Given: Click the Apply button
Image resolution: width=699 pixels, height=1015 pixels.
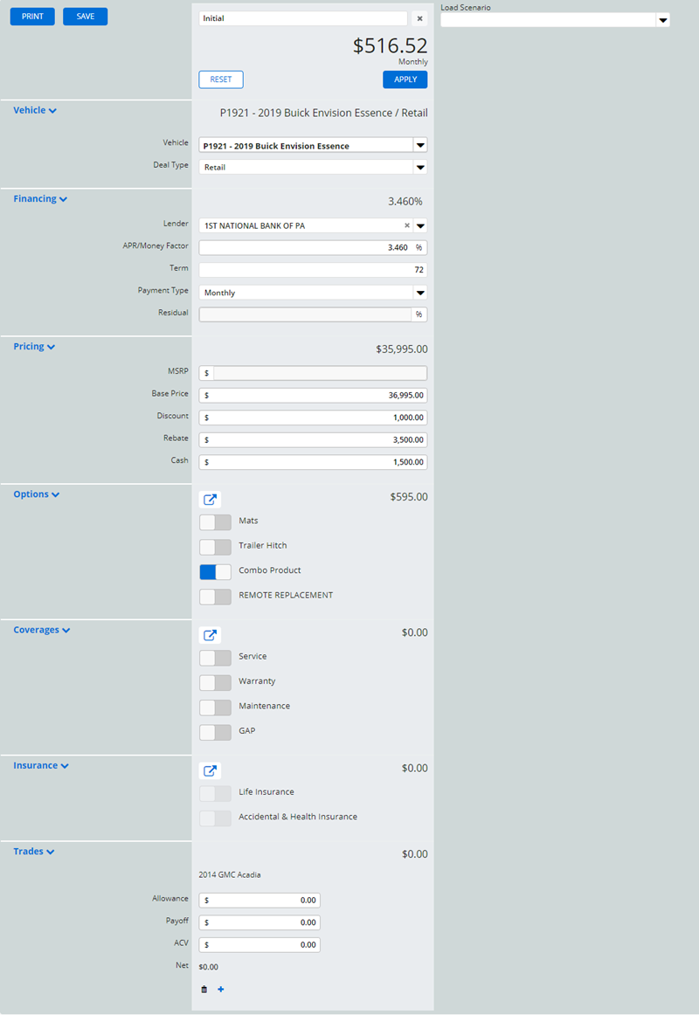Looking at the screenshot, I should coord(405,79).
